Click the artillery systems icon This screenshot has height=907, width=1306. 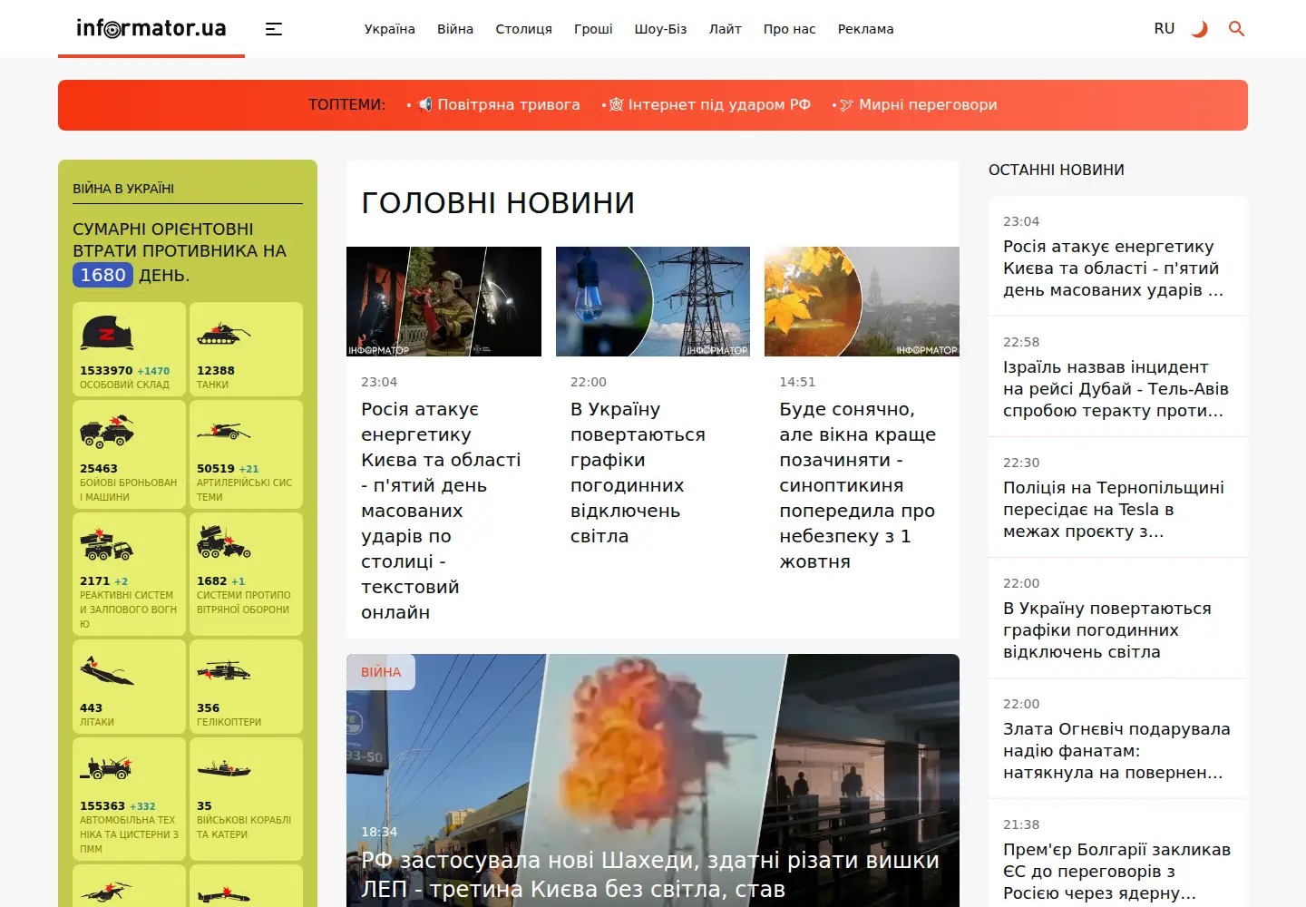(x=223, y=432)
